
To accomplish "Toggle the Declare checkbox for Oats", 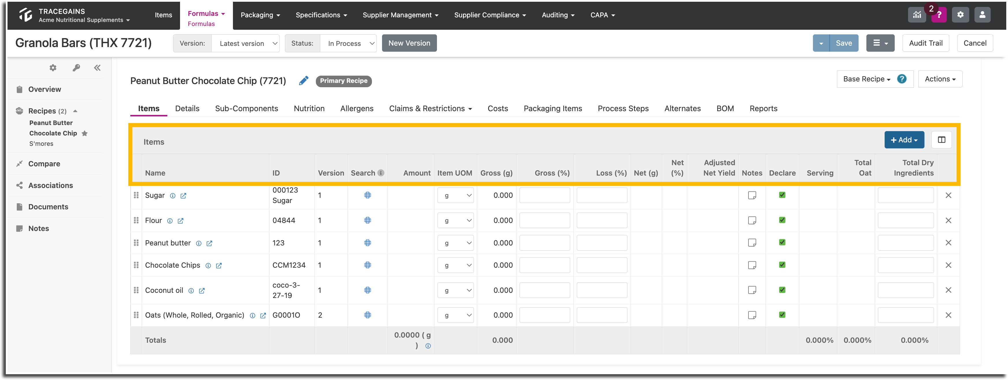I will click(x=782, y=315).
